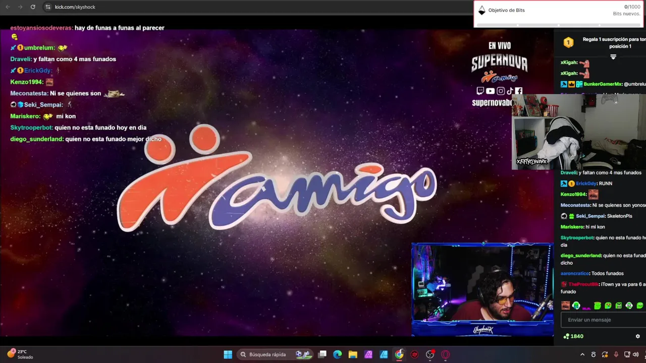The image size is (646, 363).
Task: Click Mariskero's name in the sidebar chat
Action: click(x=572, y=227)
